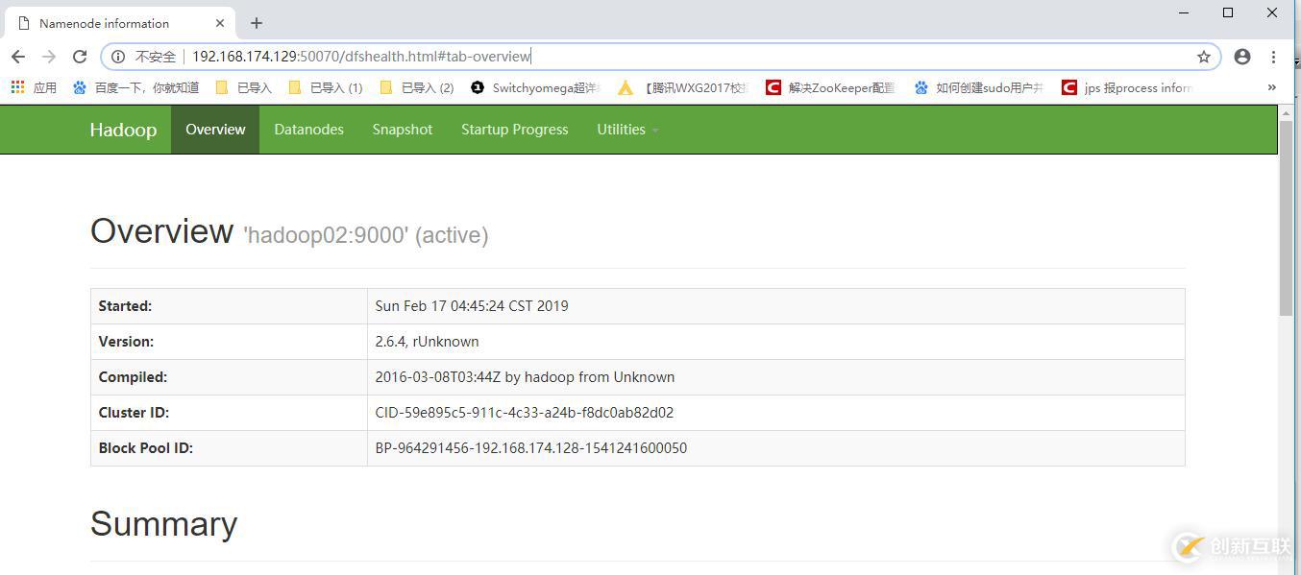Close the Namenode information tab
1301x575 pixels.
point(220,23)
